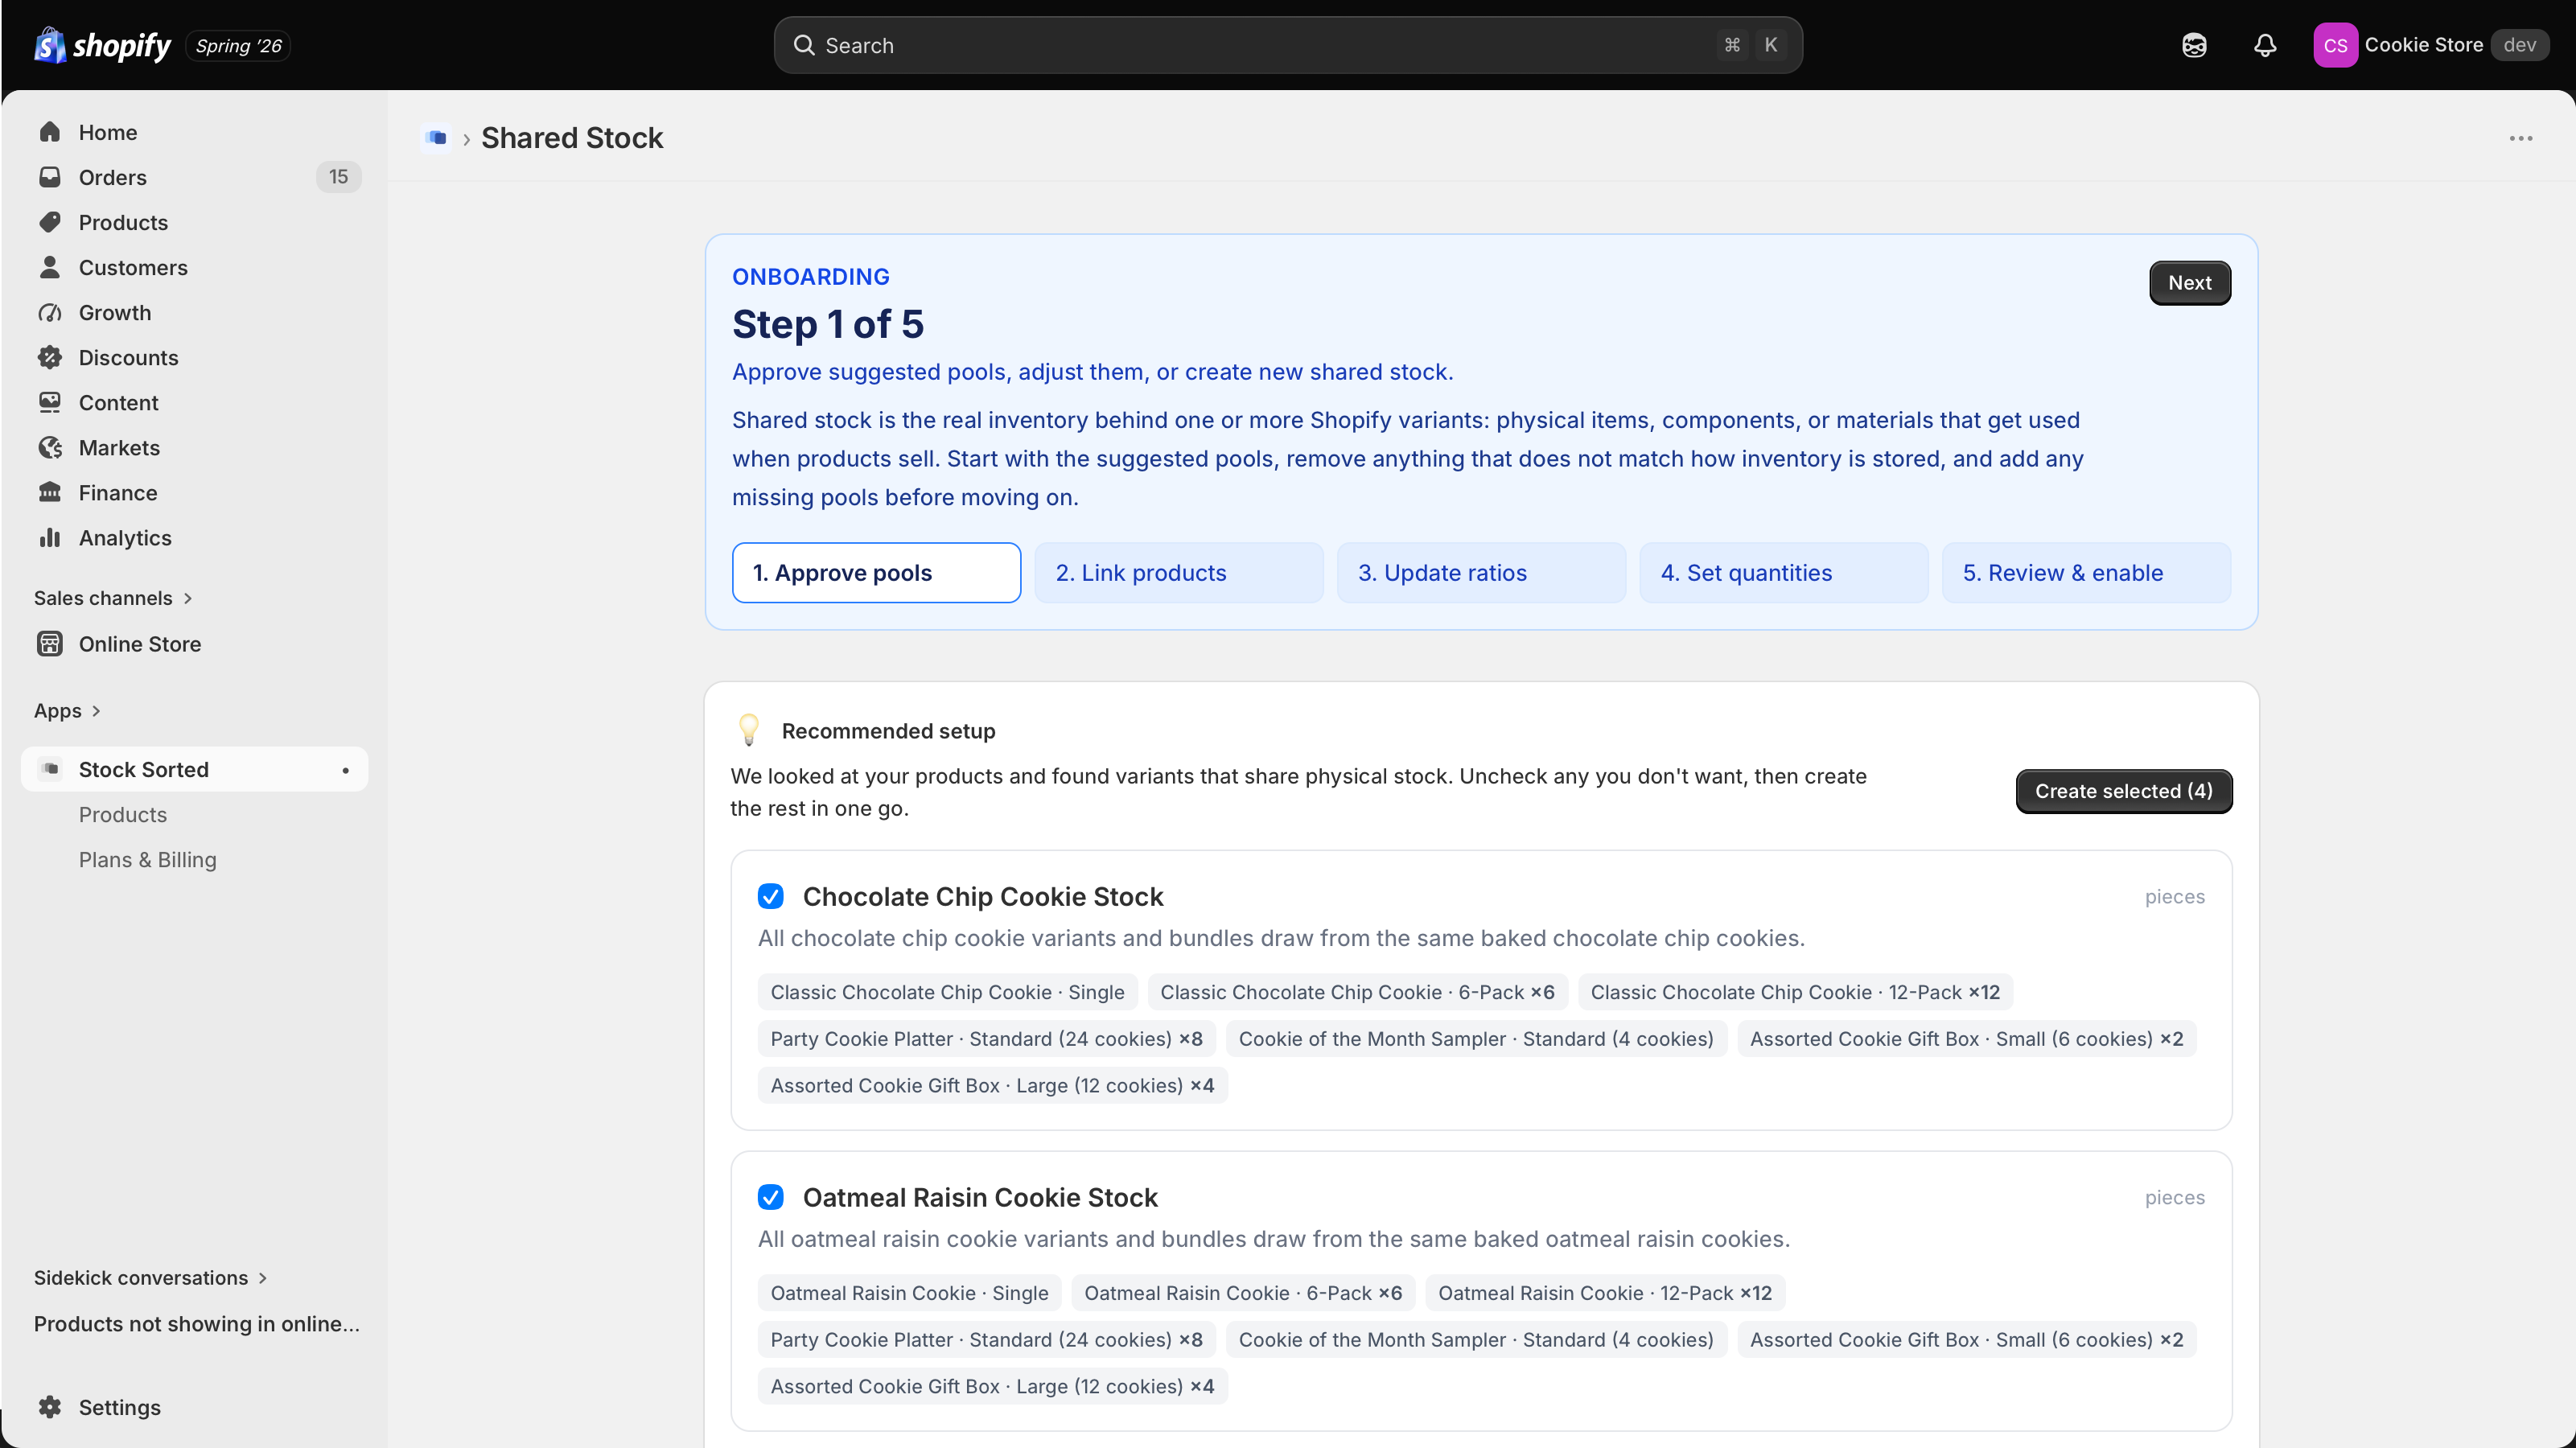The height and width of the screenshot is (1448, 2576).
Task: Switch to the 2. Link products step
Action: (x=1179, y=573)
